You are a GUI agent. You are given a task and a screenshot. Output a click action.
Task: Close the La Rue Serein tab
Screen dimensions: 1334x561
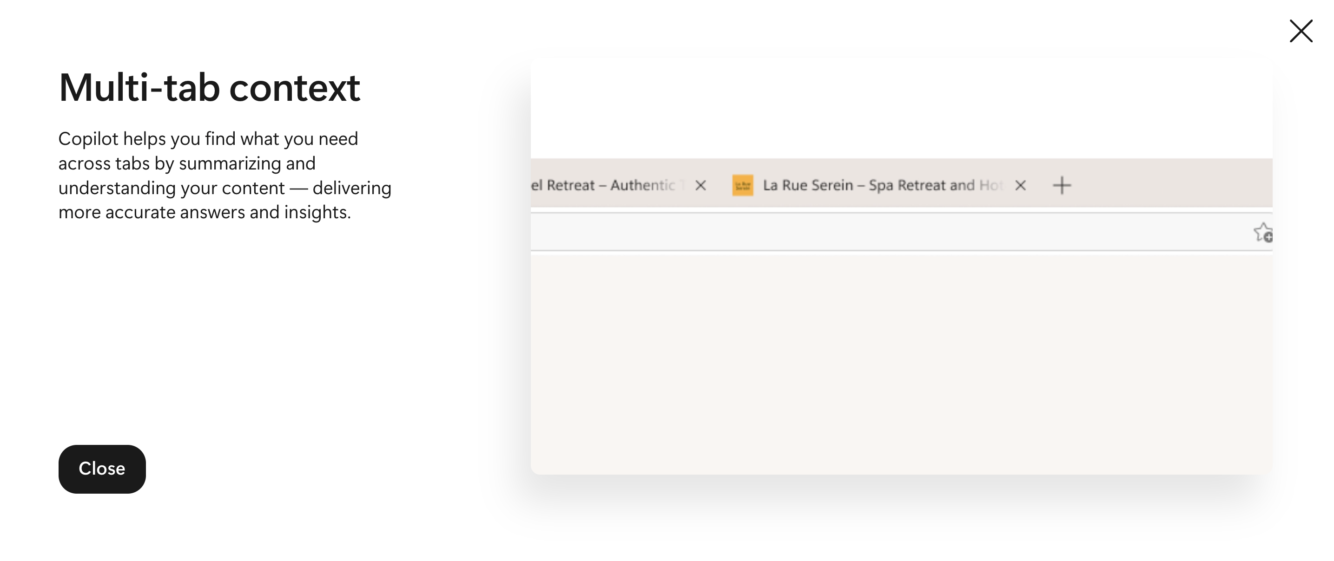1020,185
